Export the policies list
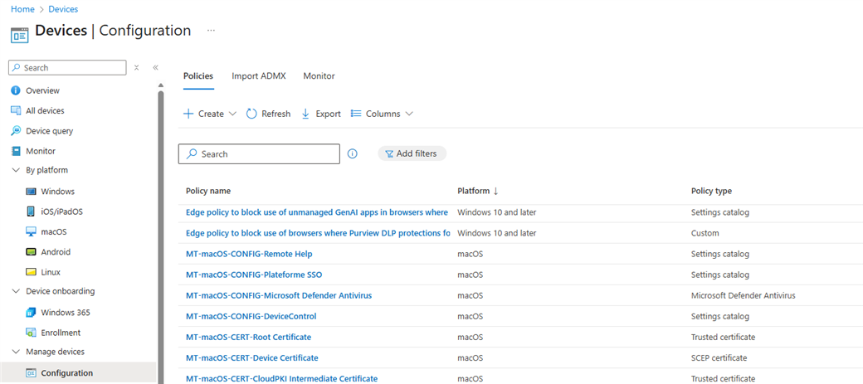 (320, 114)
